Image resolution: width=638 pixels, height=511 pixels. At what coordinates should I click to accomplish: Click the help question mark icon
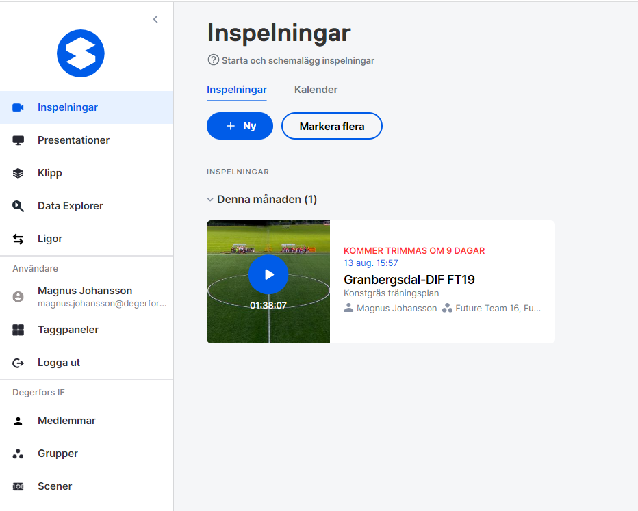[x=213, y=60]
